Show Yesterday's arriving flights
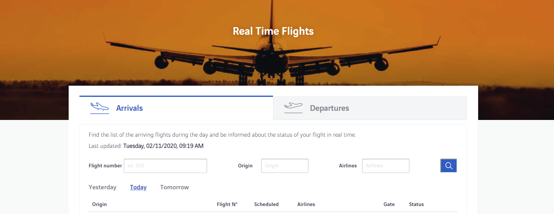 (103, 187)
